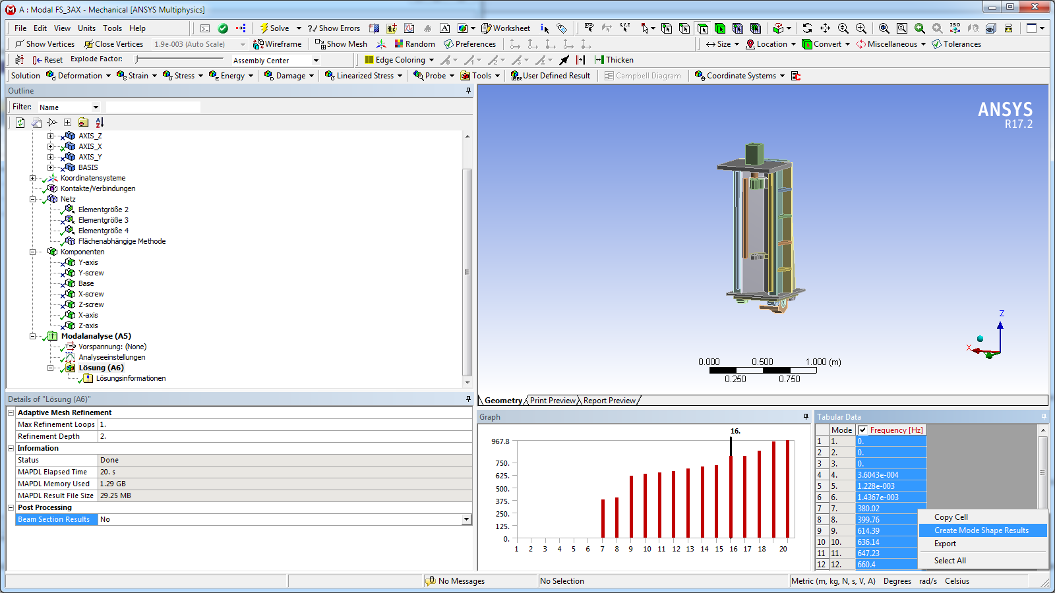Click the triad axes icon next to Show Mesh

tap(381, 44)
